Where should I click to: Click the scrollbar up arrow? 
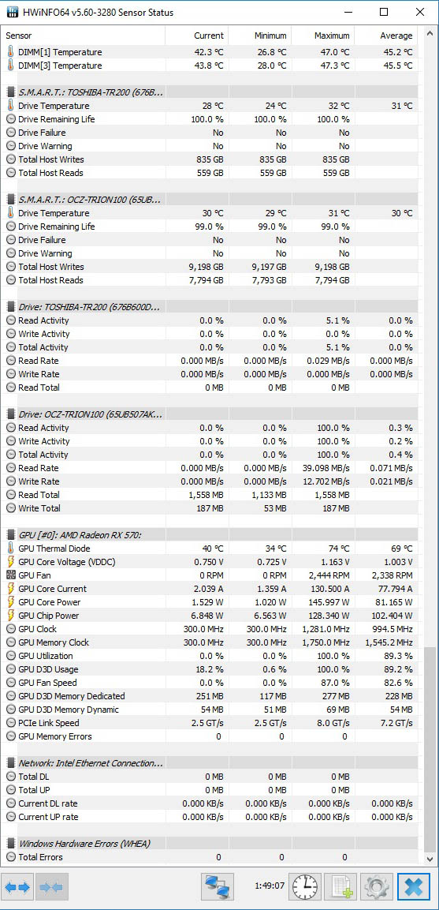pyautogui.click(x=430, y=34)
